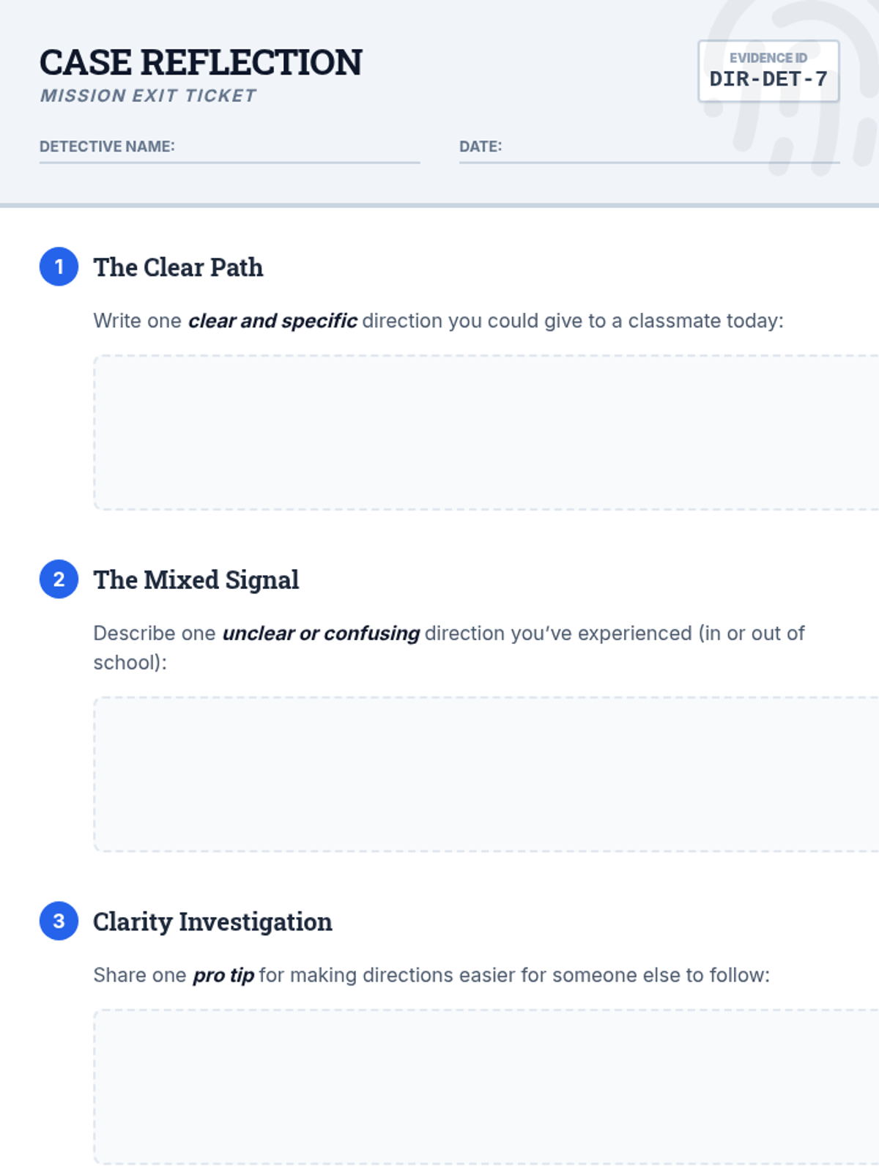Click the DETECTIVE NAME label

pos(107,146)
